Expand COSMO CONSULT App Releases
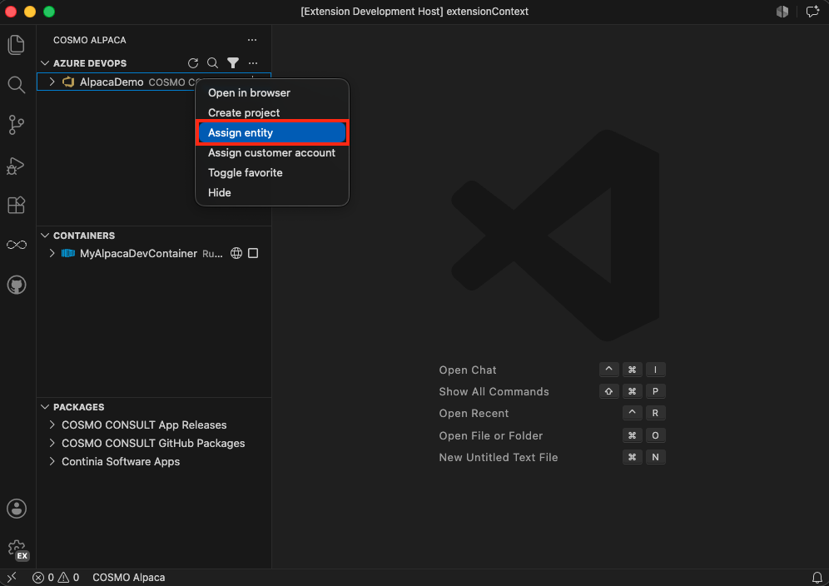Viewport: 829px width, 586px height. tap(52, 425)
